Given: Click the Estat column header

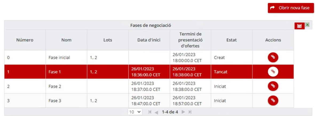Looking at the screenshot, I should point(232,40).
